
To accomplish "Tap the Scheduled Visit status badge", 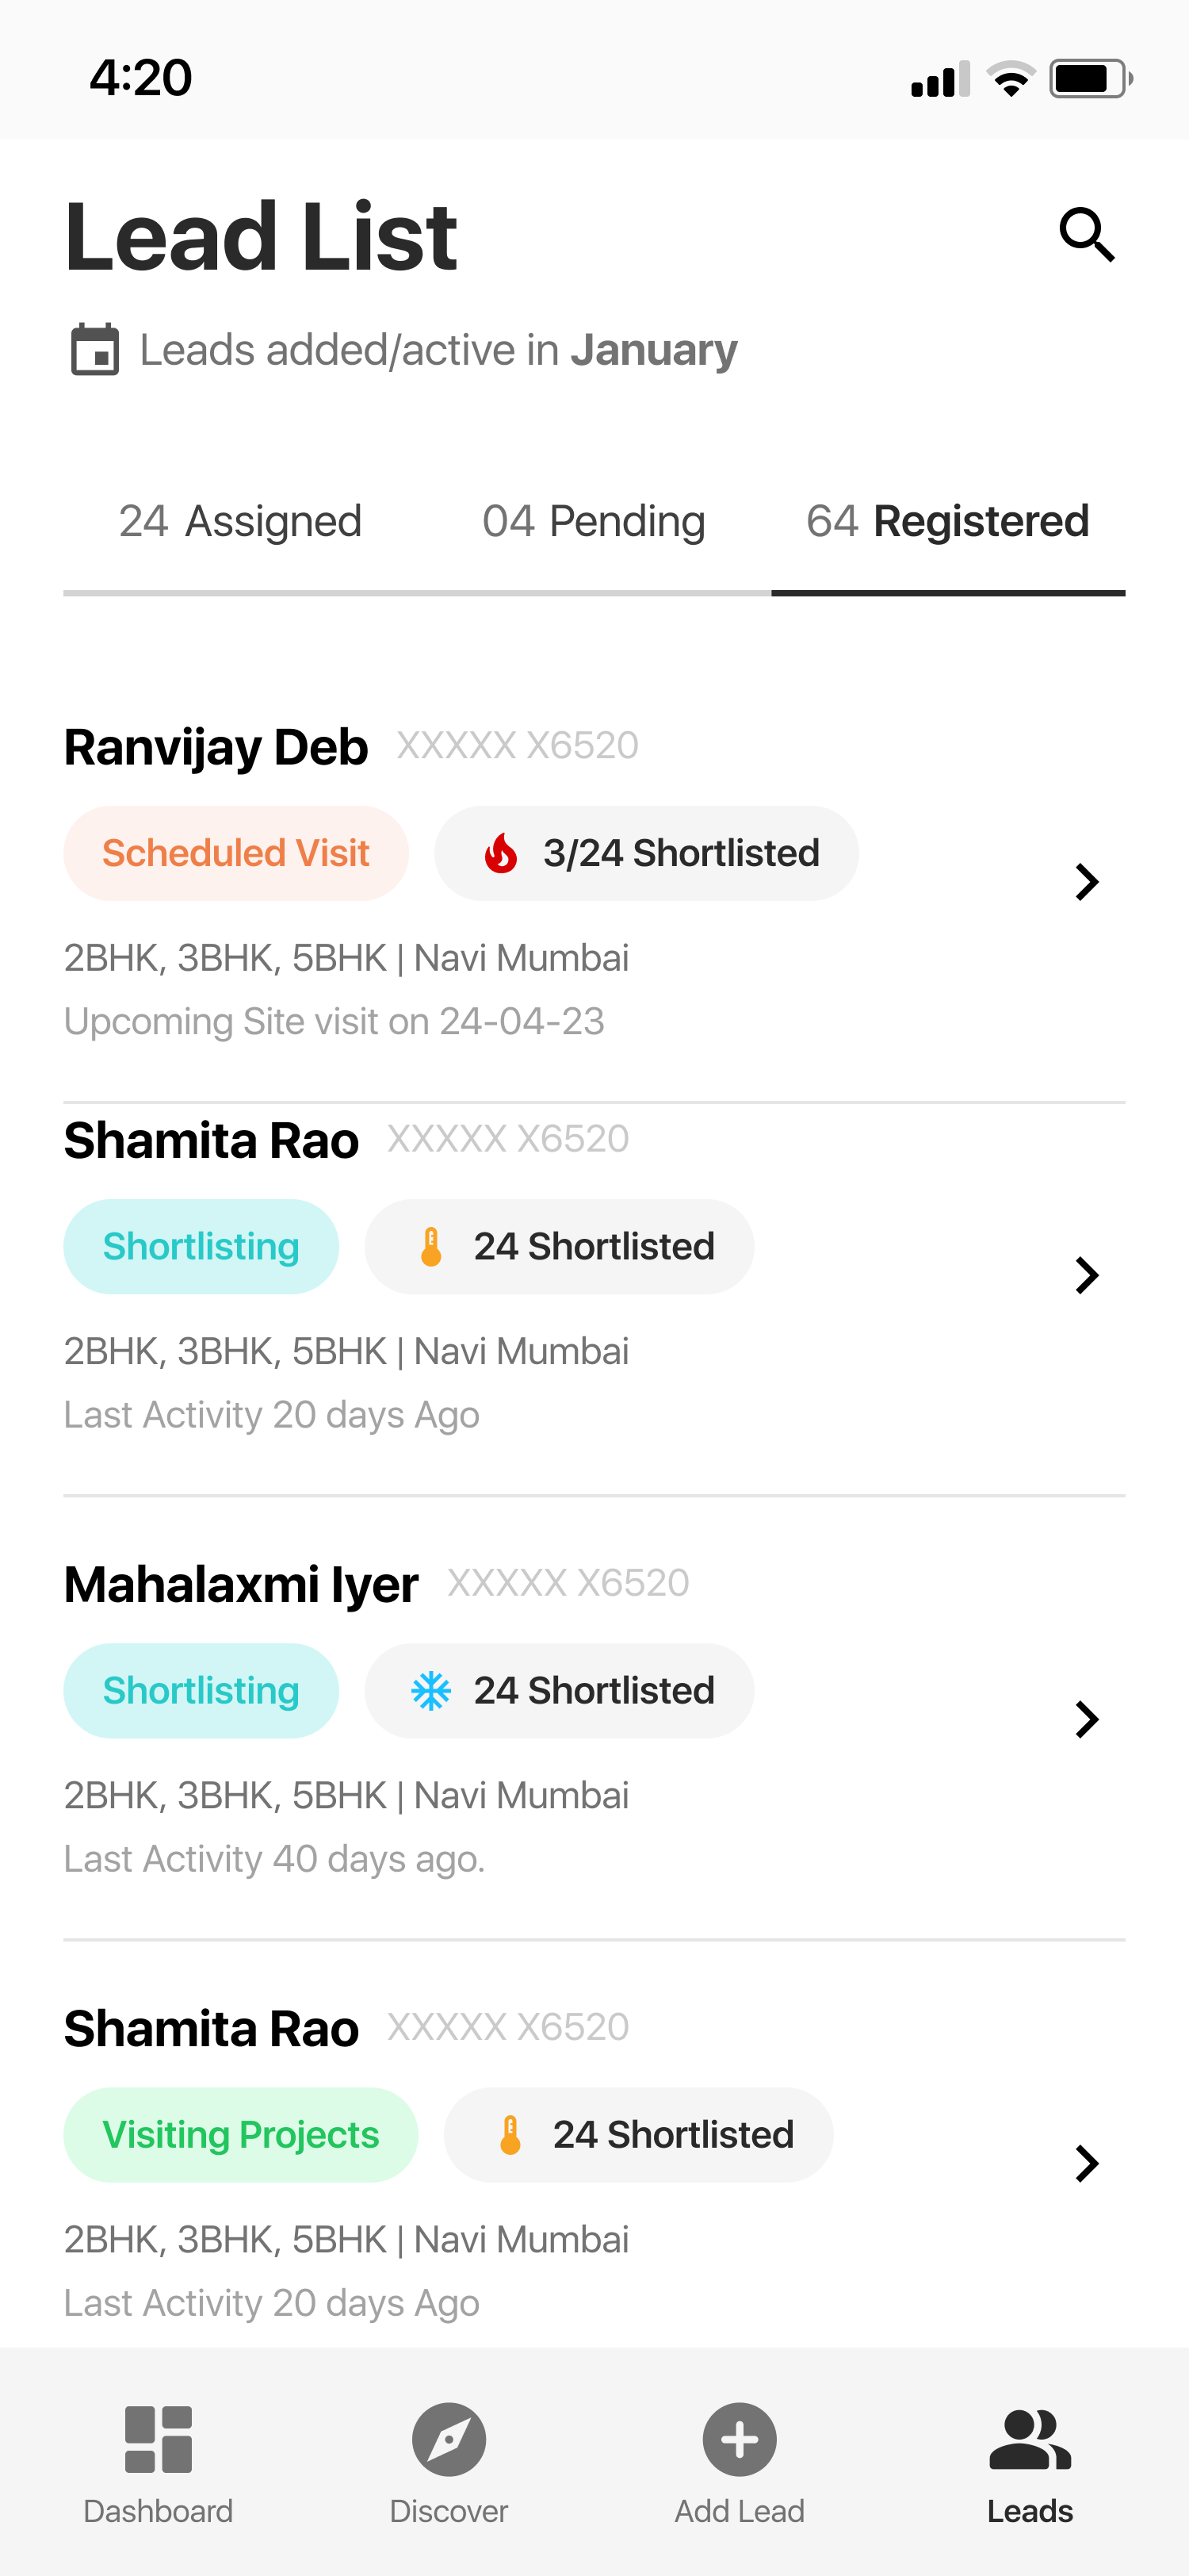I will click(x=235, y=854).
